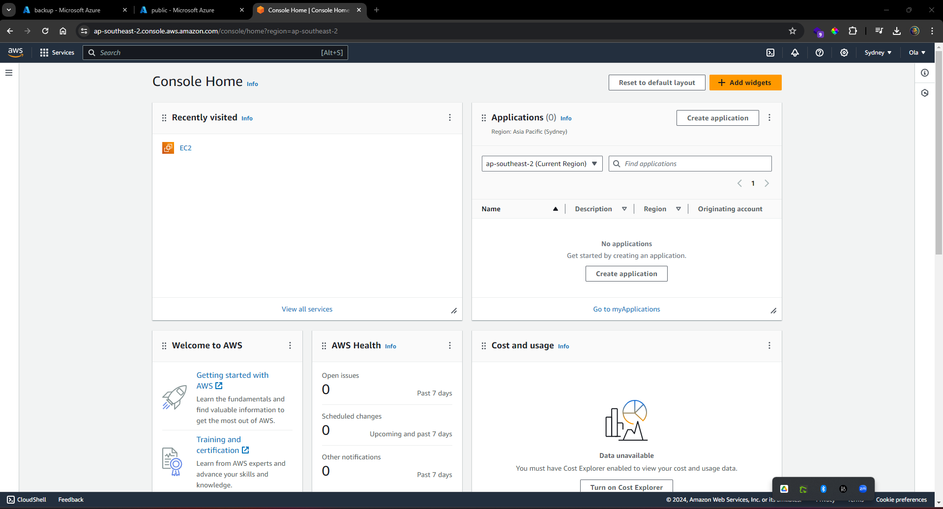Click the Applications widget drag handle
The height and width of the screenshot is (509, 943).
coord(484,118)
